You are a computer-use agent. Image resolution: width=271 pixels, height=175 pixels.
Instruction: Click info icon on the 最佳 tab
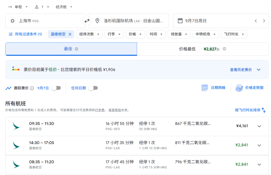[x=77, y=49]
